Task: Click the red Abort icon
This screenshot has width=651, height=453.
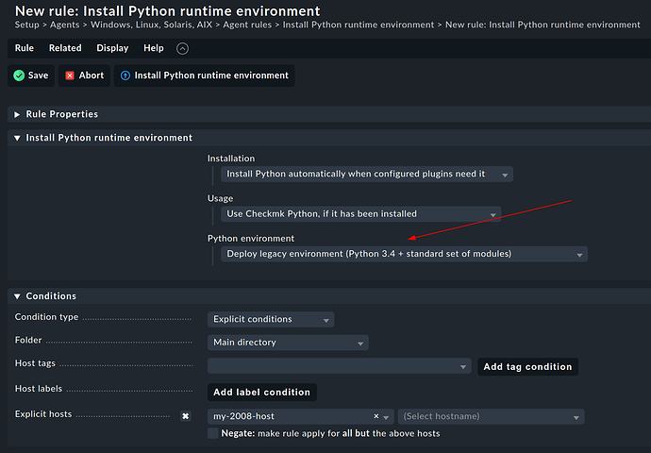Action: [x=70, y=75]
